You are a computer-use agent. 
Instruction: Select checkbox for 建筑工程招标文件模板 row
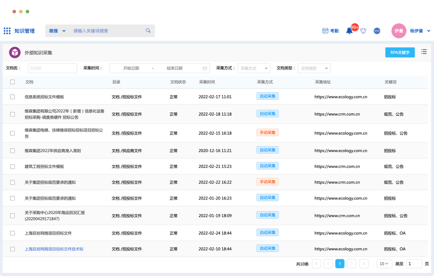coord(12,166)
